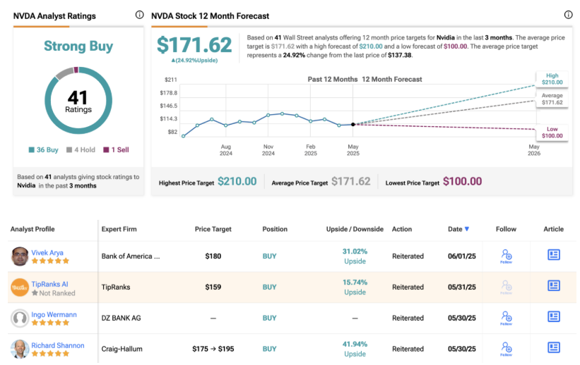Click Craig-Hallum firm name
Image resolution: width=580 pixels, height=365 pixels.
tap(122, 349)
